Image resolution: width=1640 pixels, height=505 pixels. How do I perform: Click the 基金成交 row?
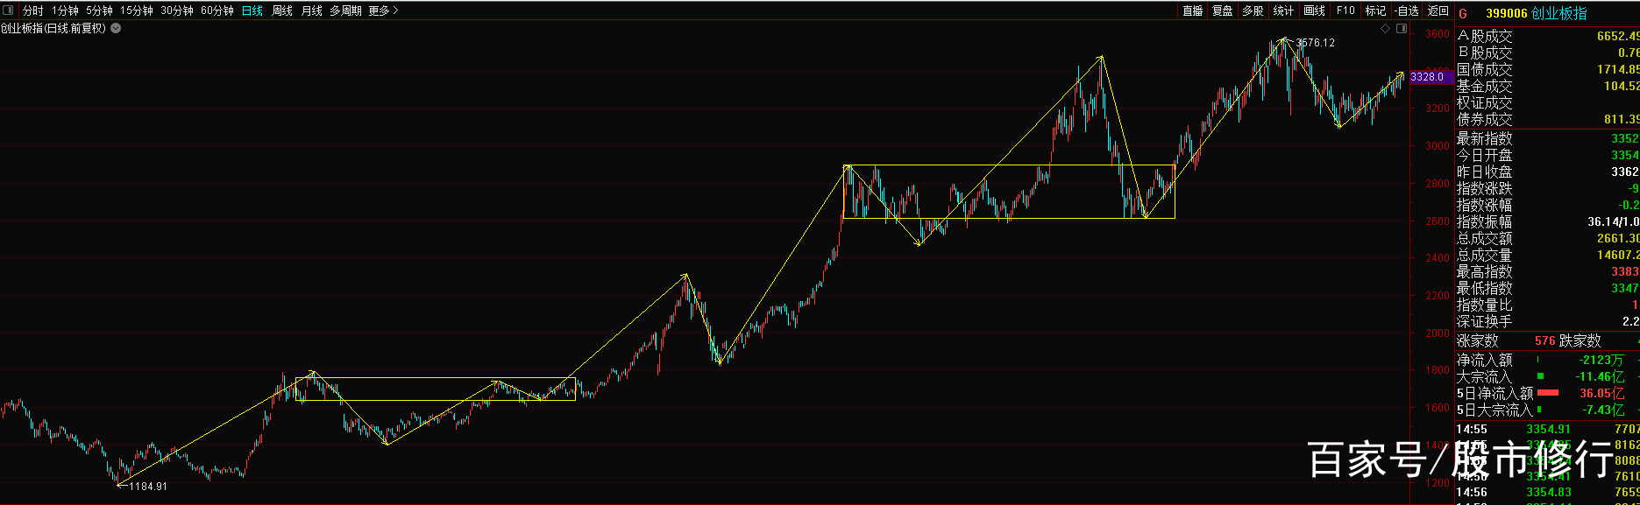point(1548,86)
